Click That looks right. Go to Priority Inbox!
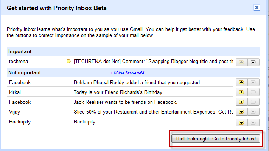The image size is (269, 151). coord(216,139)
